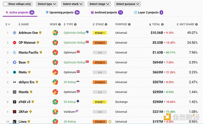Enable the Show rollups only checkbox
The image size is (203, 124).
coord(5,4)
